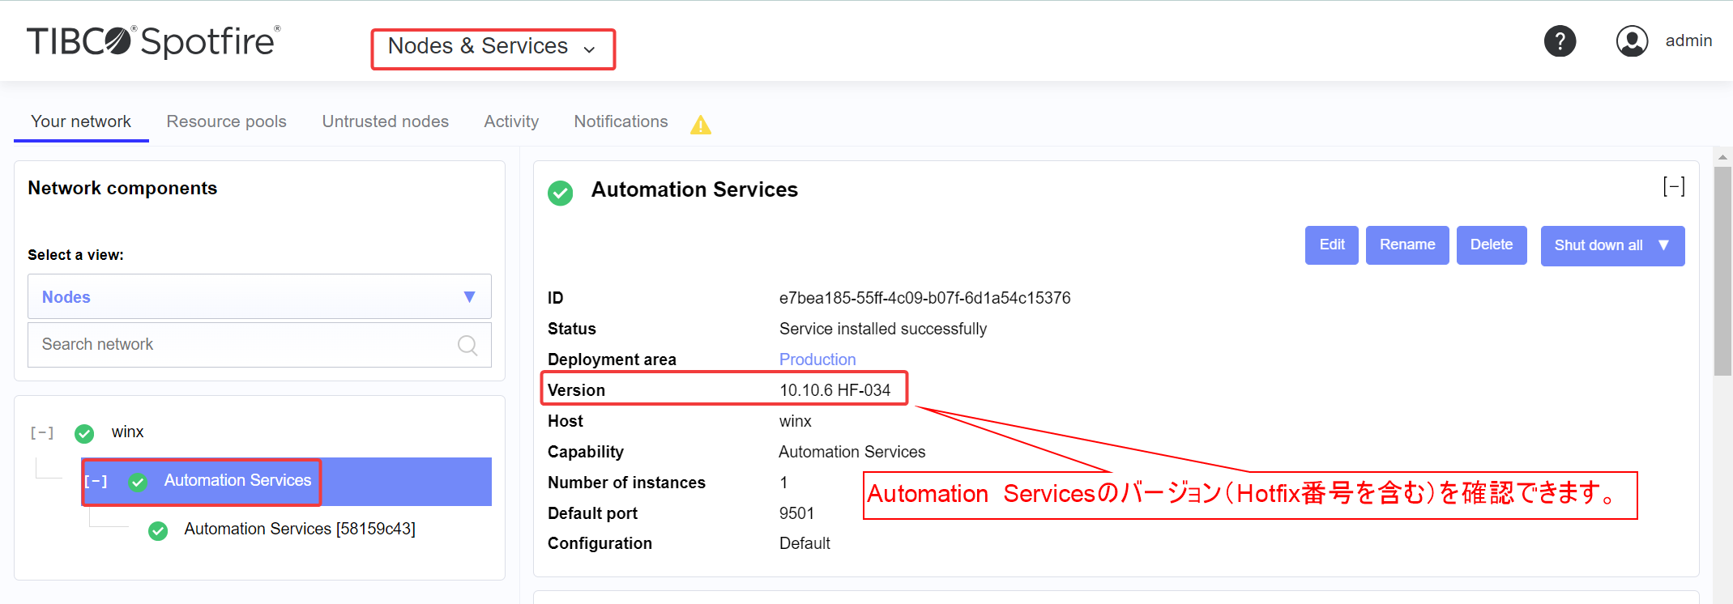The height and width of the screenshot is (604, 1733).
Task: Switch to Resource pools tab
Action: 227,121
